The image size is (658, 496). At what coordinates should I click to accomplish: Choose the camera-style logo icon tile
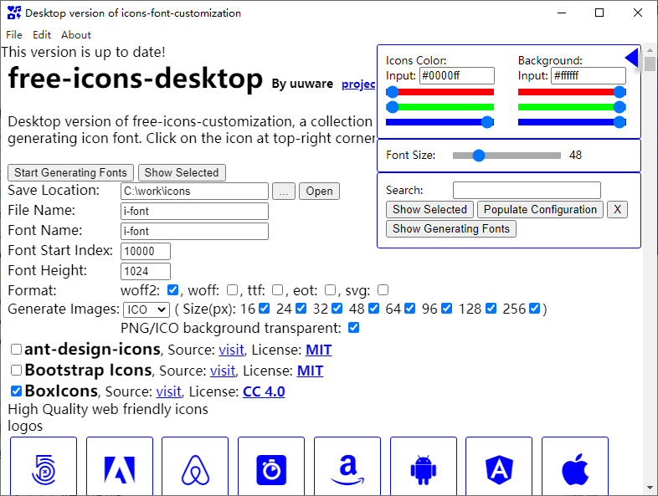(271, 466)
